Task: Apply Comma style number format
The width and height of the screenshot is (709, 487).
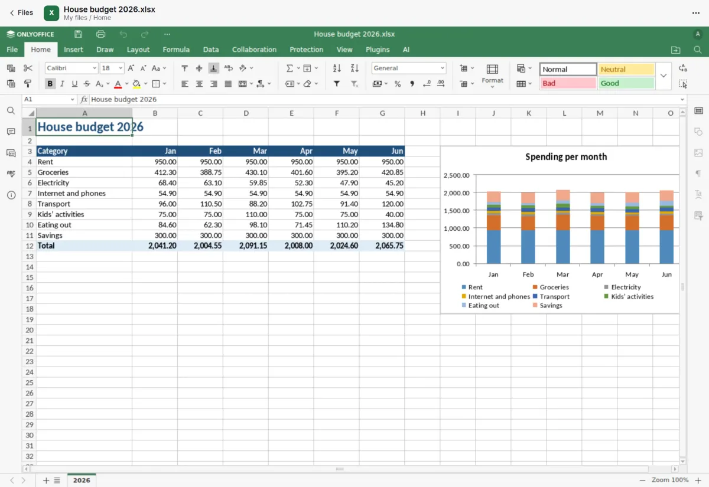Action: (x=412, y=84)
